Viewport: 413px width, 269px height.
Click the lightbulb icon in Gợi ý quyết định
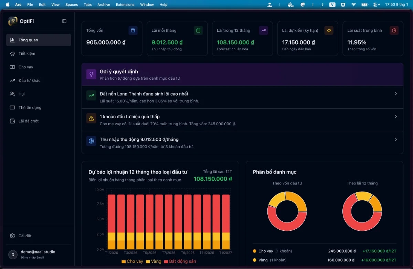91,74
